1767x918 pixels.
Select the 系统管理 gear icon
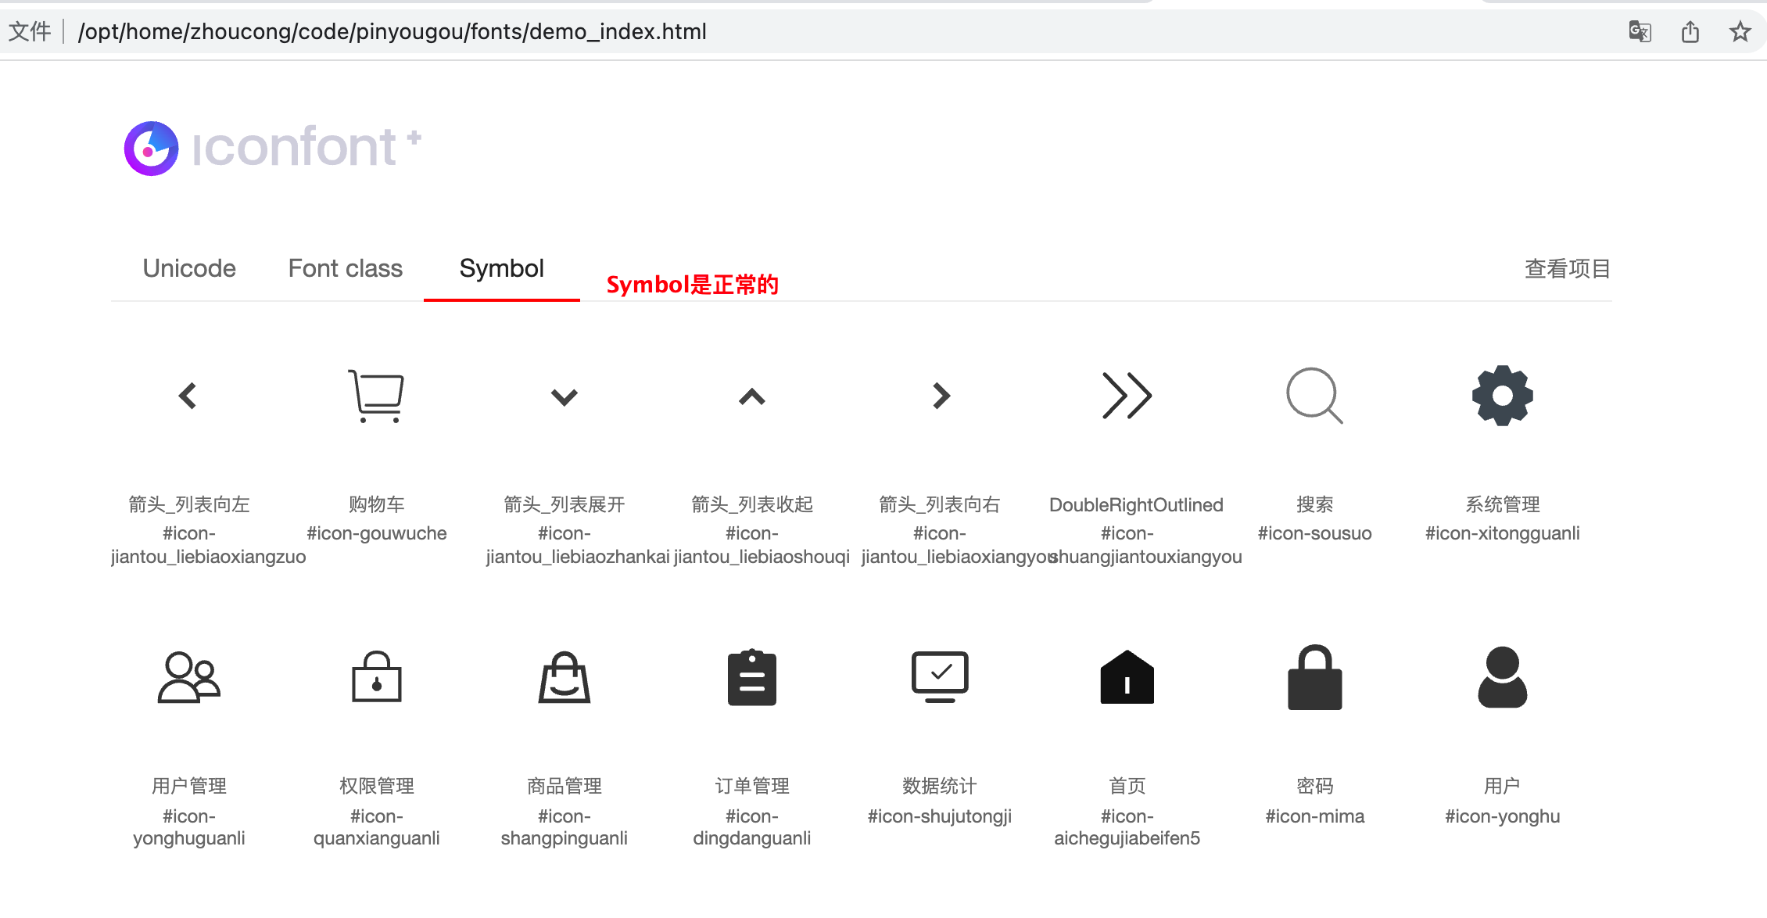(x=1502, y=396)
